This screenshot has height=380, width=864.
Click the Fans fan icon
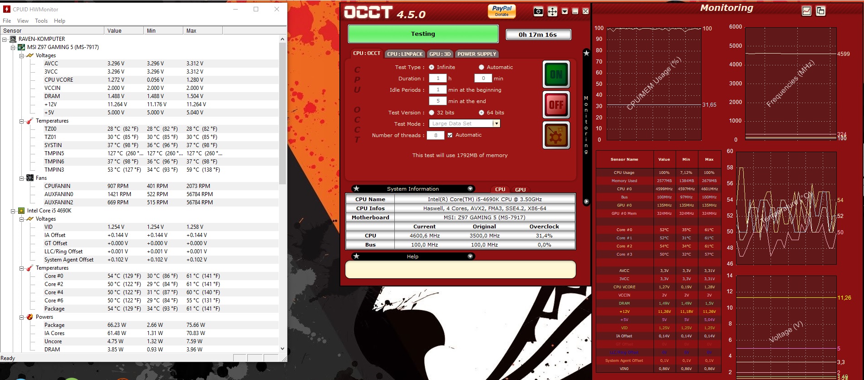30,178
